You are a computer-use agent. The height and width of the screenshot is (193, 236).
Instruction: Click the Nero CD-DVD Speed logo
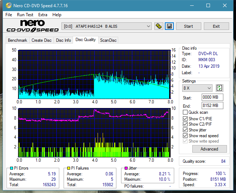pos(33,26)
